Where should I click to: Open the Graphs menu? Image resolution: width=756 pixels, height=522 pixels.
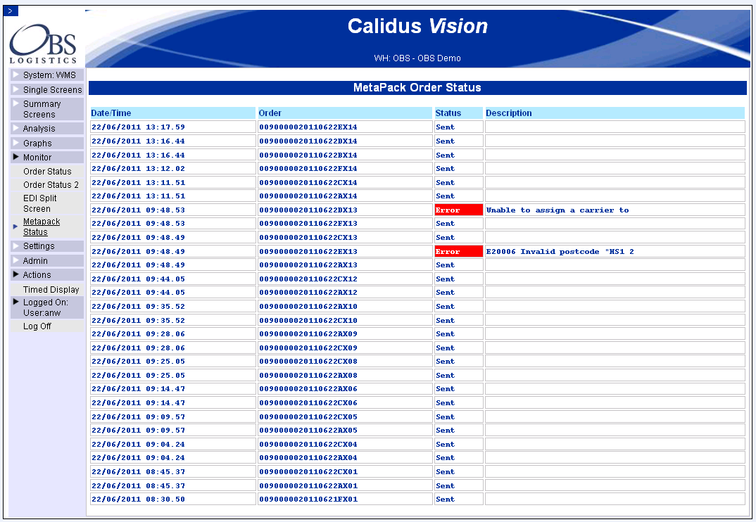[x=37, y=143]
